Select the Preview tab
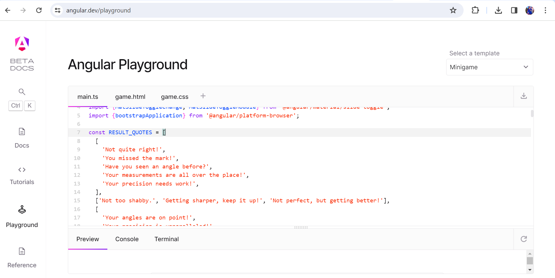Viewport: 555px width, 278px height. (x=88, y=239)
